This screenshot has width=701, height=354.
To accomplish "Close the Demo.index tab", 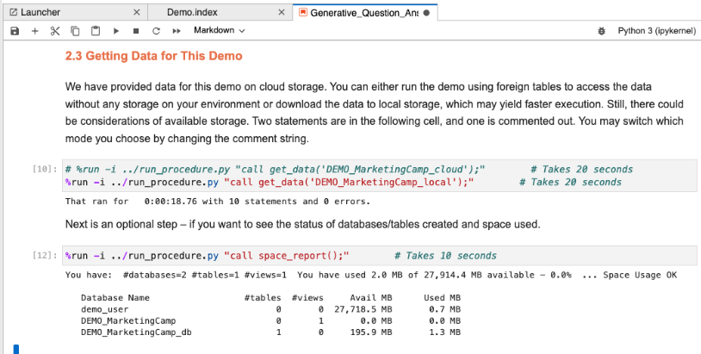I will 282,12.
